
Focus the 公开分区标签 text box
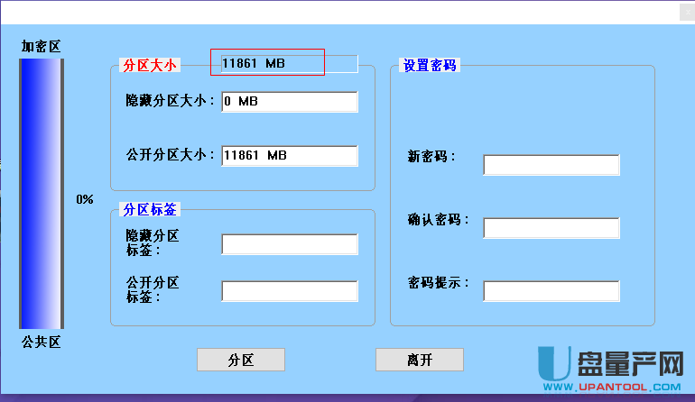[289, 291]
